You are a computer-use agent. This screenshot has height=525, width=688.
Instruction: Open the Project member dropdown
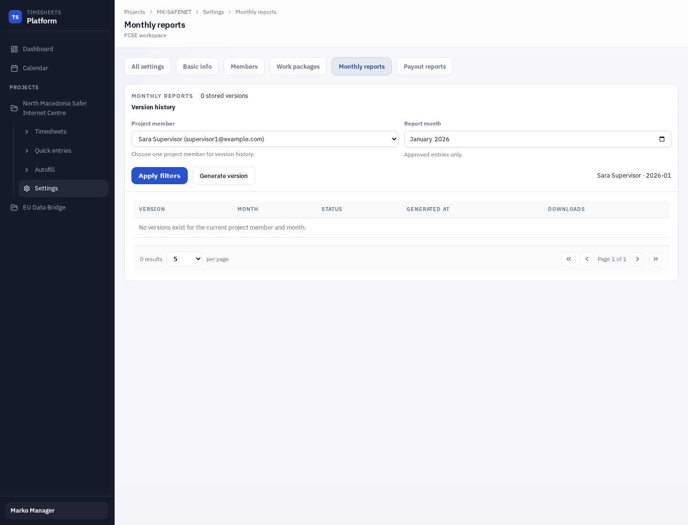click(x=265, y=139)
